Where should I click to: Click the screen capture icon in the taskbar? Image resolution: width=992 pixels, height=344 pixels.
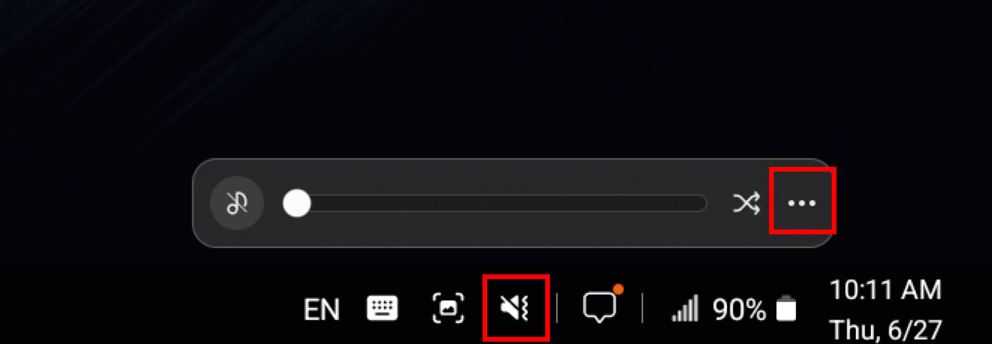(448, 308)
